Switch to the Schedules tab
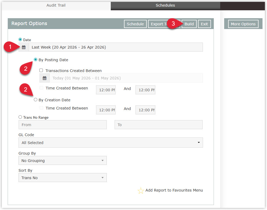 [165, 5]
